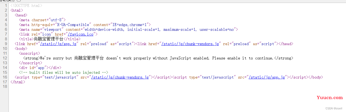
Task: Click the opening <body> tag
Action: click(x=21, y=49)
